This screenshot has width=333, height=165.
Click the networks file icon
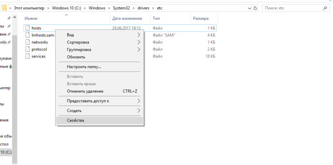(x=27, y=42)
